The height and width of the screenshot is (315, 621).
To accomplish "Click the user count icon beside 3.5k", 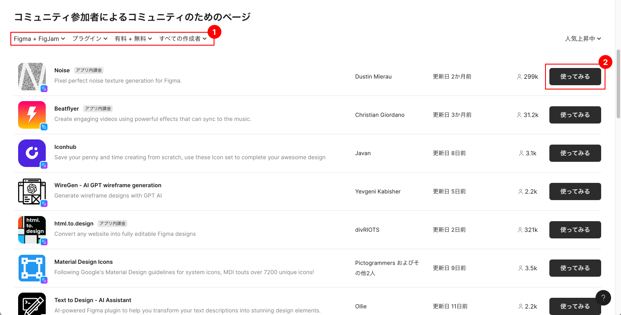I will coord(521,268).
